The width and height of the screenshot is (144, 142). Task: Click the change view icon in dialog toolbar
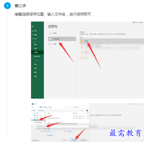[x=81, y=111]
